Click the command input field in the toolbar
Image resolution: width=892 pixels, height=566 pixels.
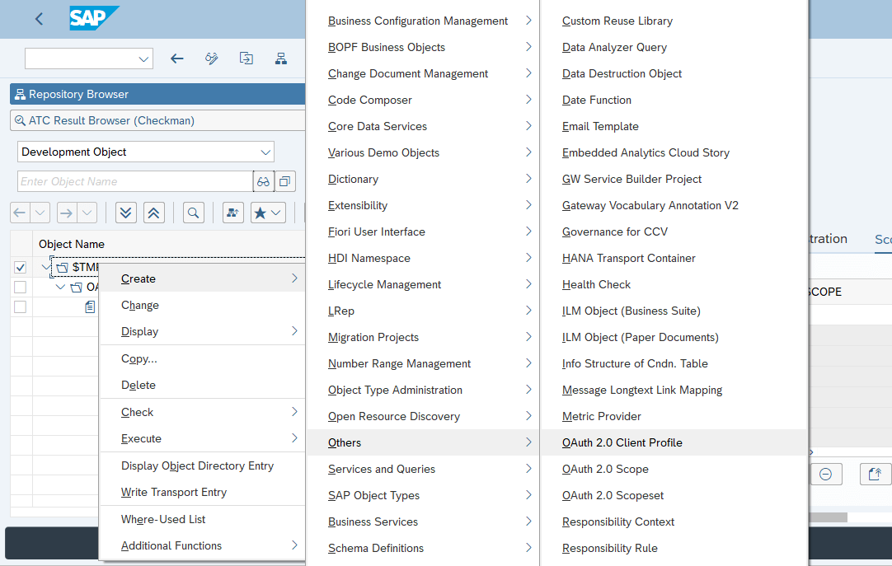81,58
